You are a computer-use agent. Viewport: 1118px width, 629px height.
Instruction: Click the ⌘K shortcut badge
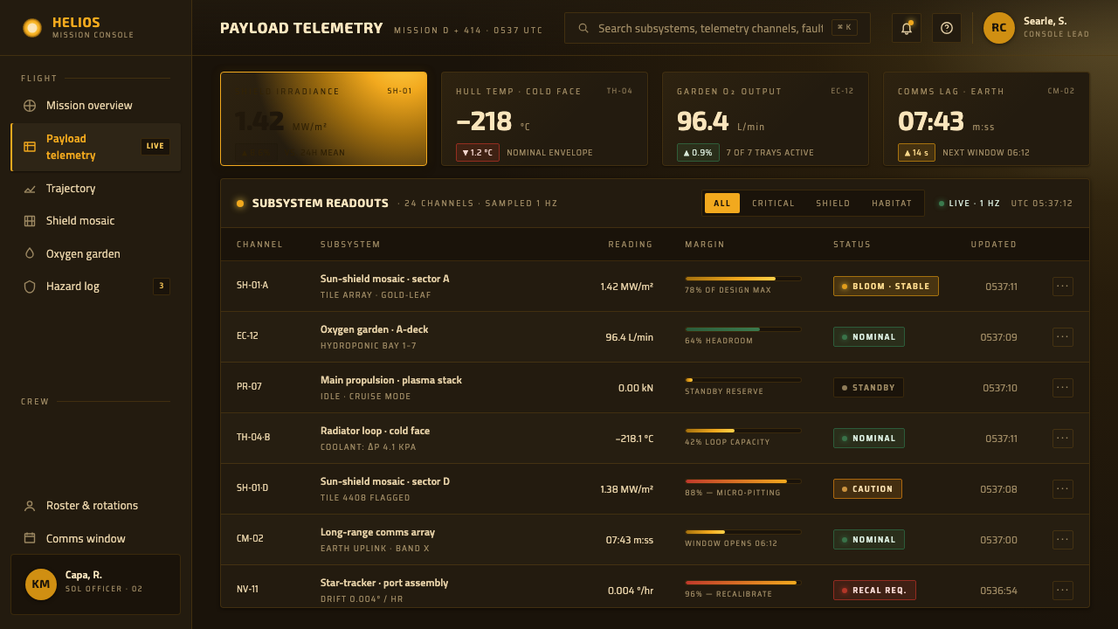point(844,28)
